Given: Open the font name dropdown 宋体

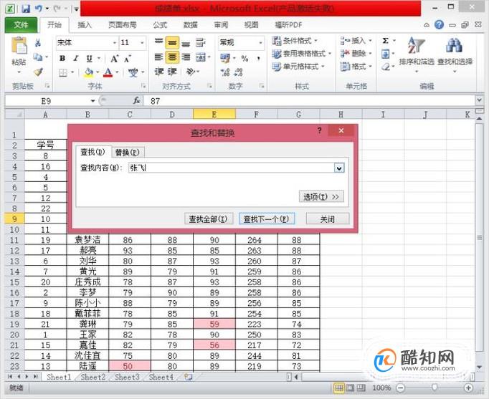Looking at the screenshot, I should (115, 43).
